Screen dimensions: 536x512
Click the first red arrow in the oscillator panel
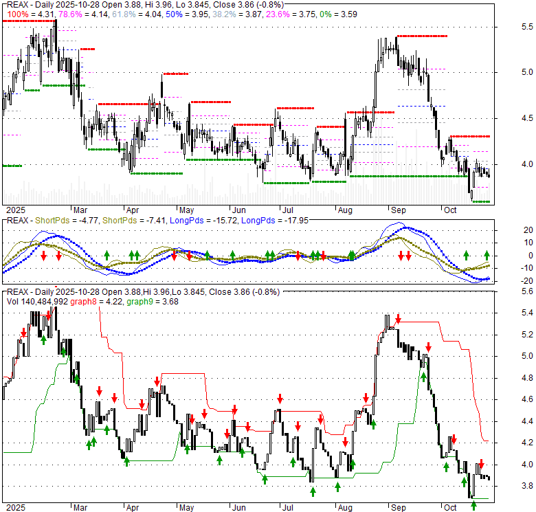[x=43, y=256]
